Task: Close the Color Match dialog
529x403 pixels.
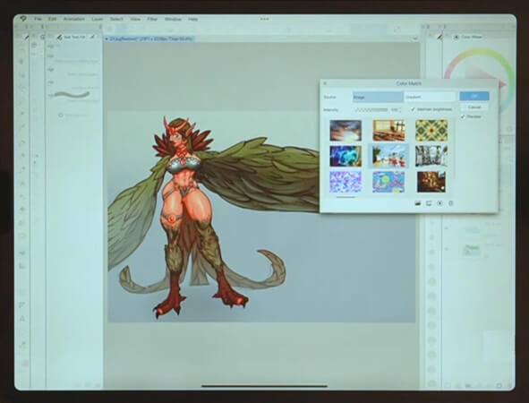Action: [x=325, y=83]
